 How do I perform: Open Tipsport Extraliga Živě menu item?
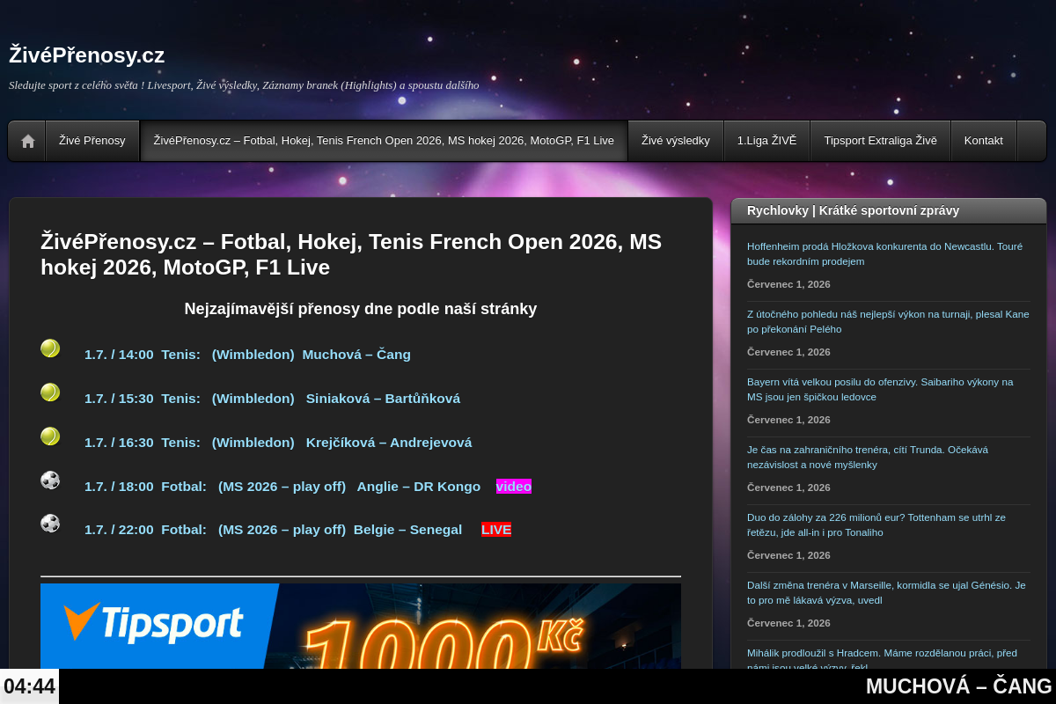point(880,141)
